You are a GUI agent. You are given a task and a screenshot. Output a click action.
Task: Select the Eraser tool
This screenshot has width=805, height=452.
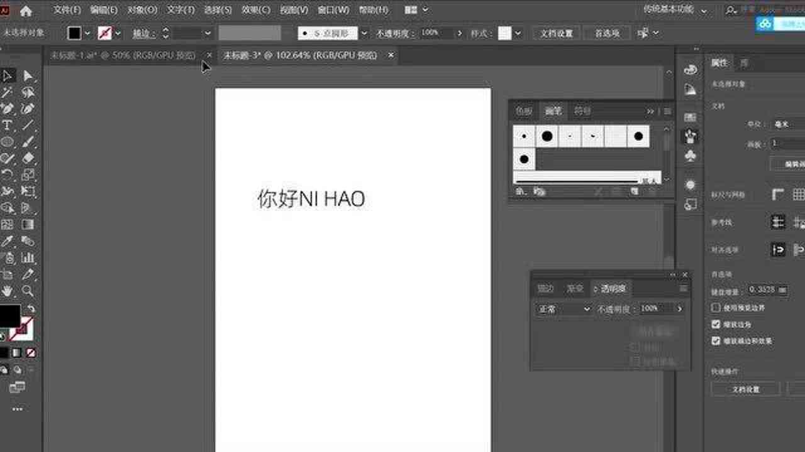[28, 158]
